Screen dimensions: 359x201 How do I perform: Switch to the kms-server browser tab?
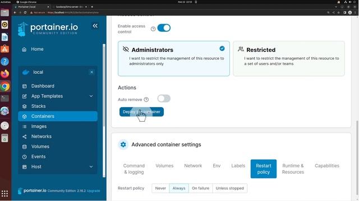click(x=70, y=7)
